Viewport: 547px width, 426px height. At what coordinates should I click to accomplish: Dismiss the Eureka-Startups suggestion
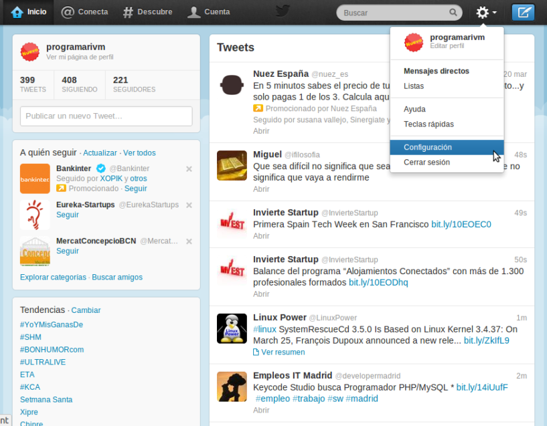(189, 205)
